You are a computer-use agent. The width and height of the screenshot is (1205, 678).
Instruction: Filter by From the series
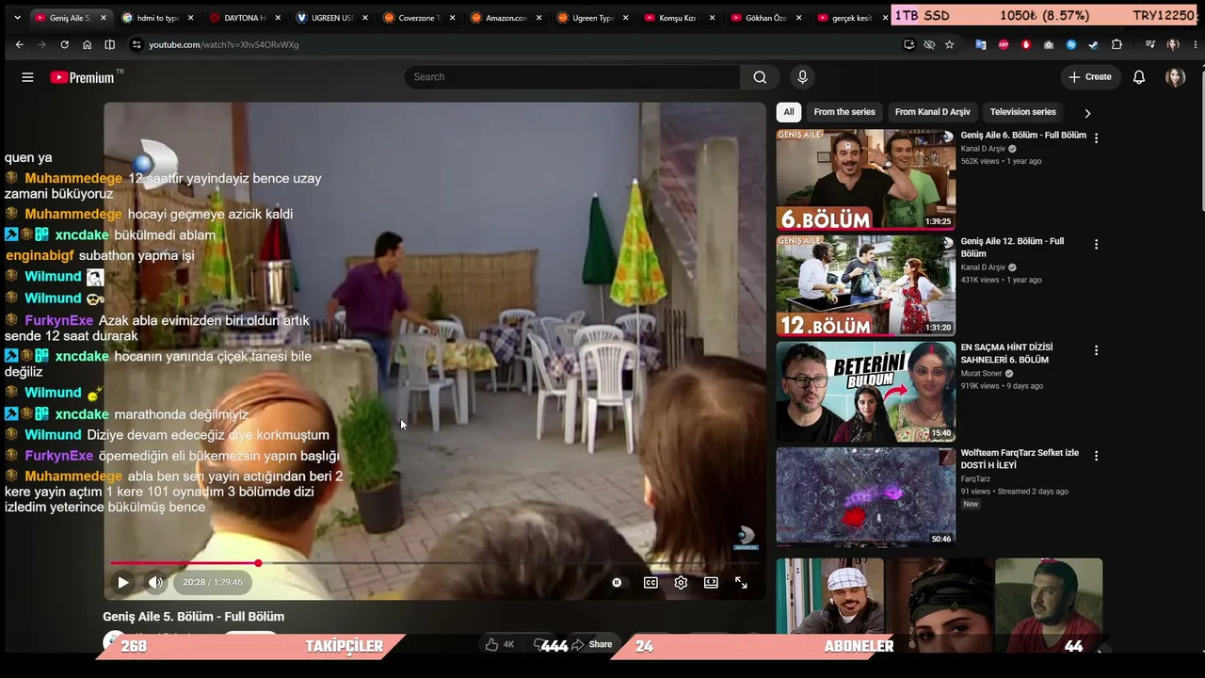[x=844, y=112]
